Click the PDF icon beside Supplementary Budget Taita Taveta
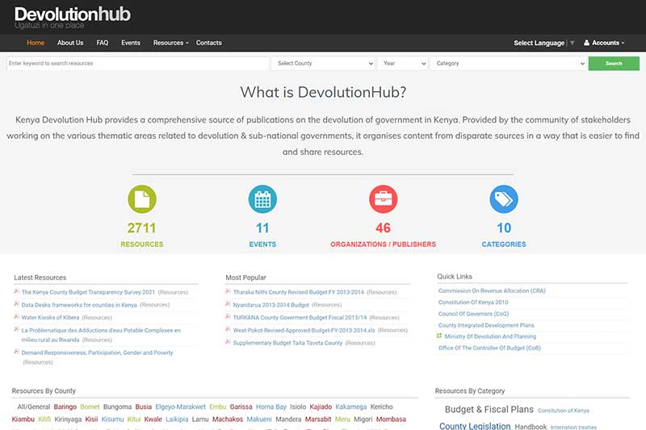 coord(228,342)
